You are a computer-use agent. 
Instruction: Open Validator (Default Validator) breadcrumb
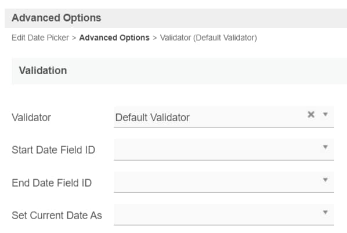point(208,38)
